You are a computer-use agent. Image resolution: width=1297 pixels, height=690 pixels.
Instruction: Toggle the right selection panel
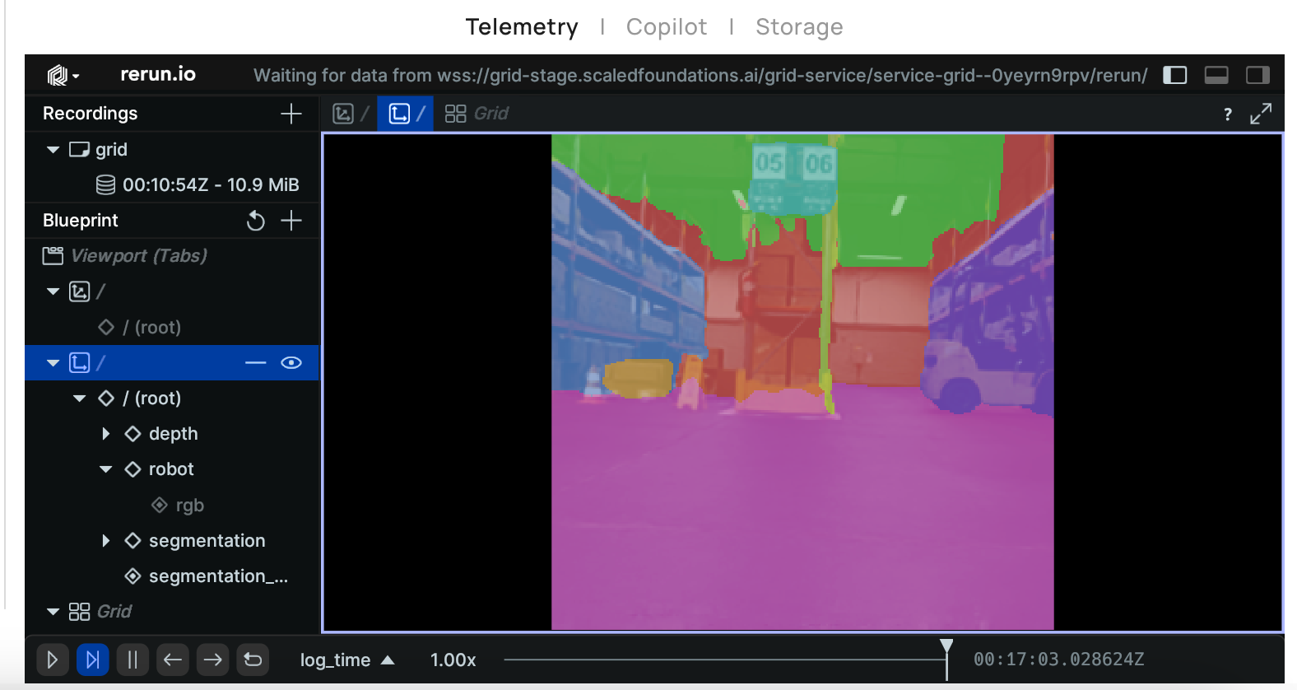(x=1257, y=76)
